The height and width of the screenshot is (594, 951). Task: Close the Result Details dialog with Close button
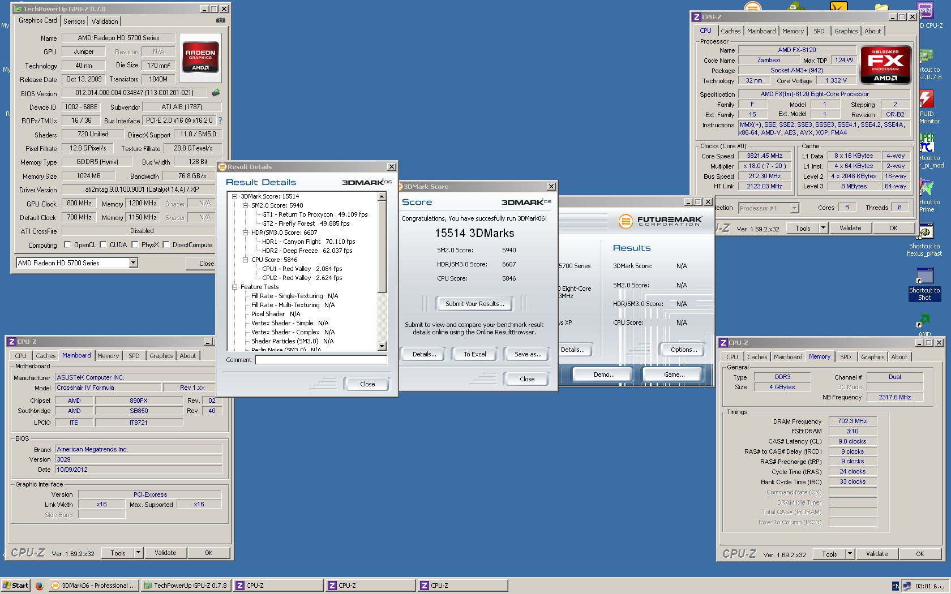coord(367,384)
